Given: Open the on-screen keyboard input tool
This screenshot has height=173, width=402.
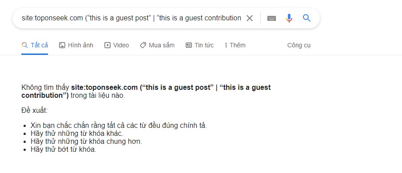Looking at the screenshot, I should [271, 18].
